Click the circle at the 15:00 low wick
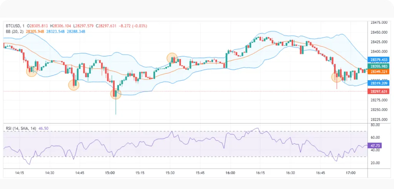 (x=116, y=94)
